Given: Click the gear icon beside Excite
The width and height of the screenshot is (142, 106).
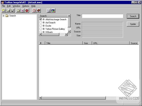Looking at the screenshot, I should click(x=43, y=26).
